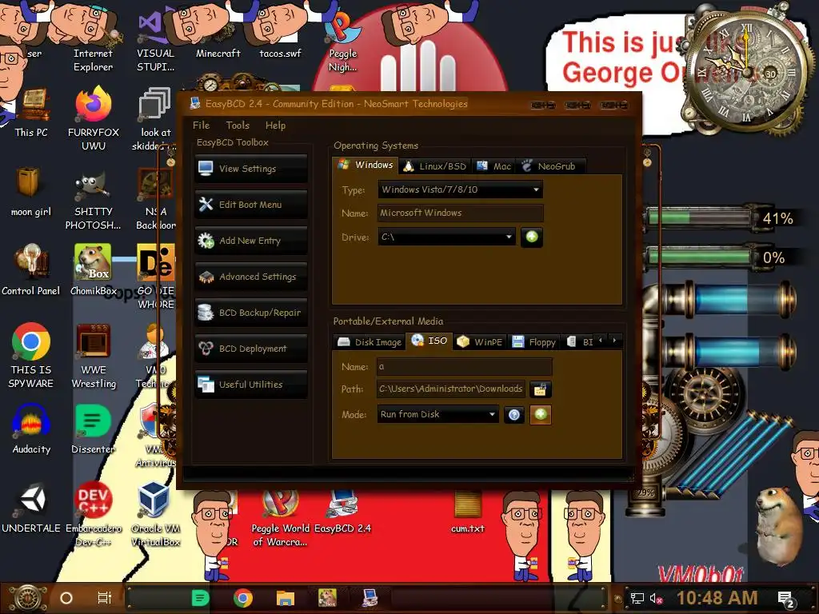Image resolution: width=819 pixels, height=614 pixels.
Task: Expand the Drive dropdown showing C:\
Action: click(x=446, y=237)
